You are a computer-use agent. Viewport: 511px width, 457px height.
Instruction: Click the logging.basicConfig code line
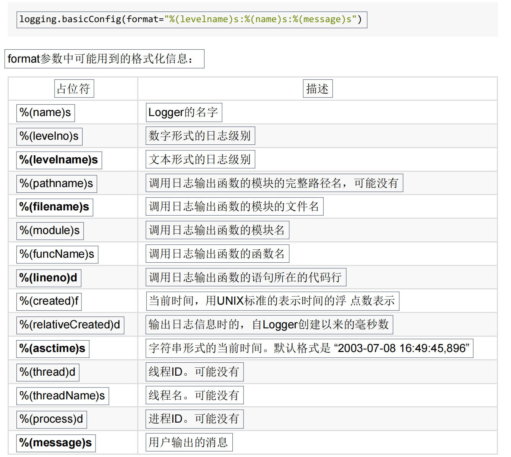(x=191, y=19)
